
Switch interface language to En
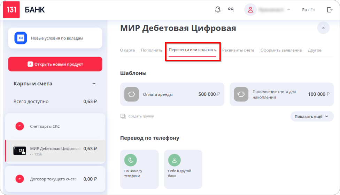(312, 10)
